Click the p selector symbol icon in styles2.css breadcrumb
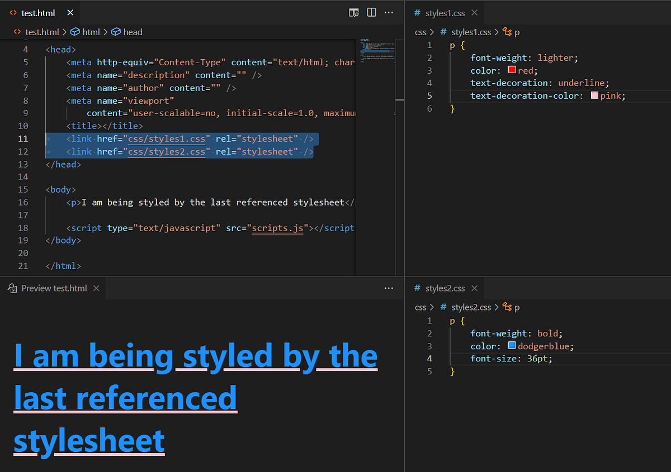 coord(508,307)
